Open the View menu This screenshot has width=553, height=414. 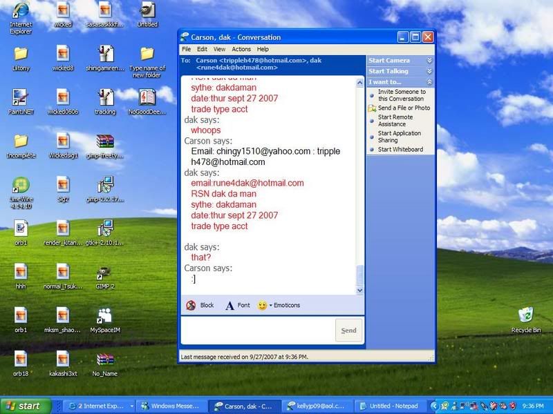click(x=219, y=49)
